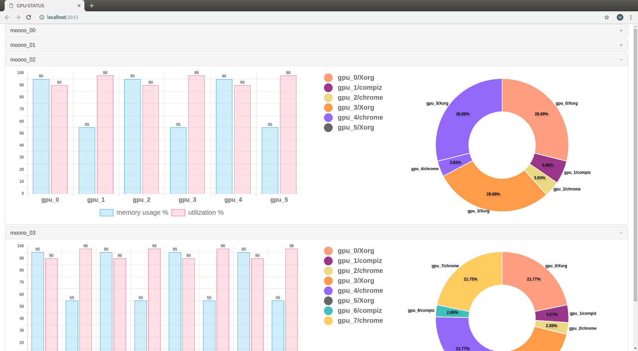Click the page vertical scrollbar thumb
Image resolution: width=638 pixels, height=351 pixels.
tap(635, 165)
